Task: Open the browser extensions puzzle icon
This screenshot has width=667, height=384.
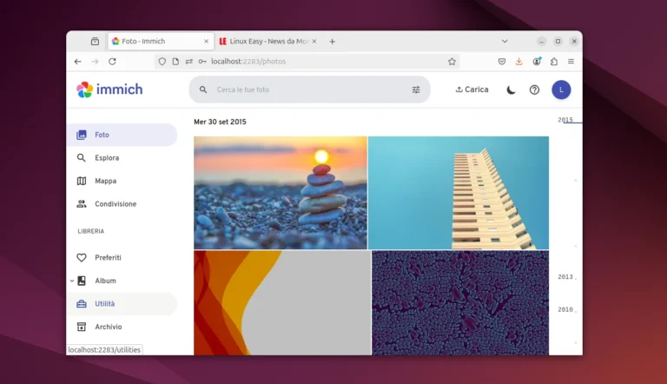Action: 554,62
